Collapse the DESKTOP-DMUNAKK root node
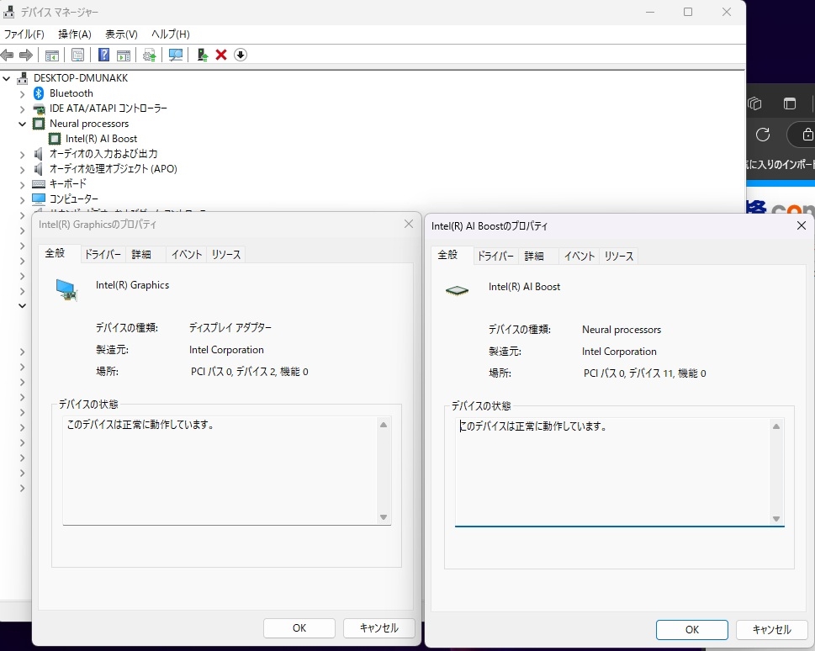 pyautogui.click(x=7, y=78)
